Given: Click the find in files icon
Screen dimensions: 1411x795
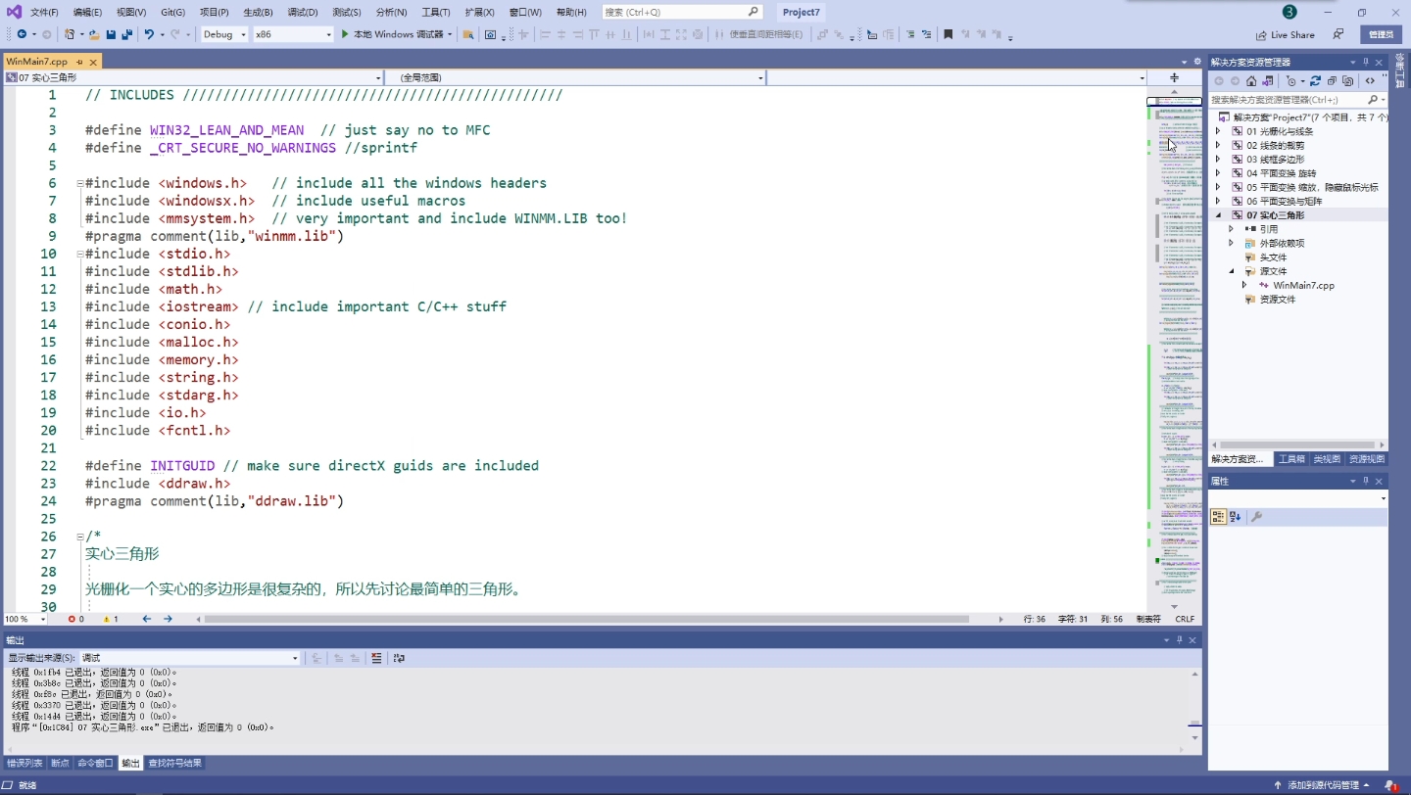Looking at the screenshot, I should click(x=467, y=34).
